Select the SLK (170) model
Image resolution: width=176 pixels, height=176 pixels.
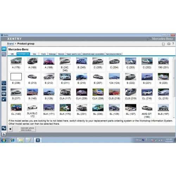(x=65, y=111)
